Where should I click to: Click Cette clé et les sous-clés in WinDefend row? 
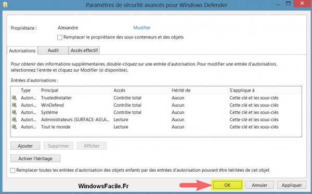tap(254, 105)
